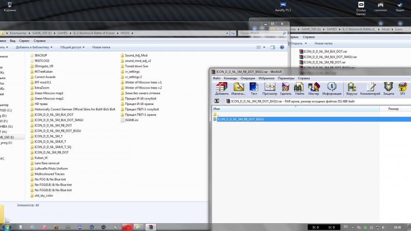Open WinRAR Операции menu
The height and width of the screenshot is (231, 411).
248,78
